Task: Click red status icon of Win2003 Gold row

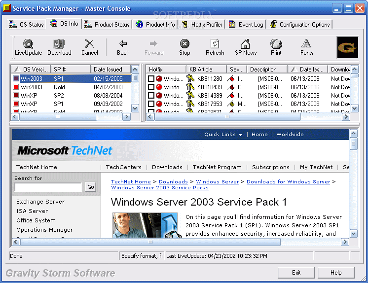Action: 16,87
